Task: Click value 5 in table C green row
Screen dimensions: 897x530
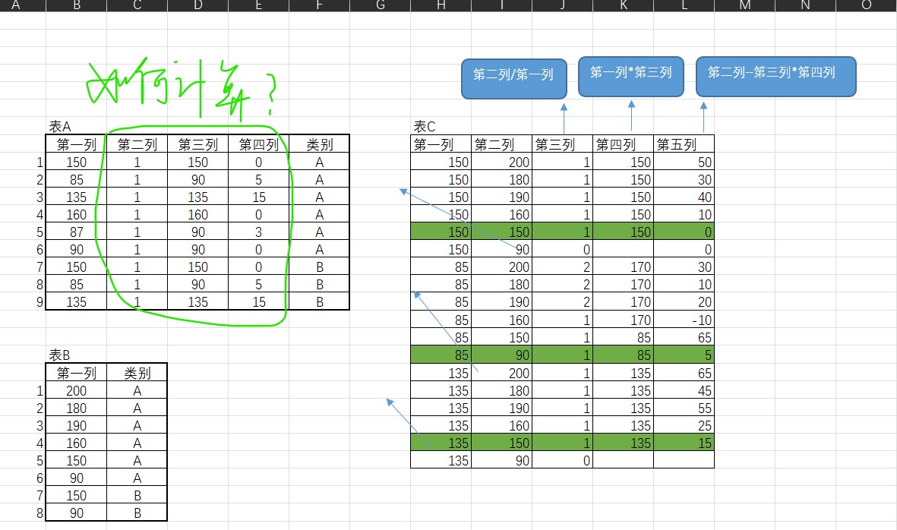Action: tap(684, 355)
